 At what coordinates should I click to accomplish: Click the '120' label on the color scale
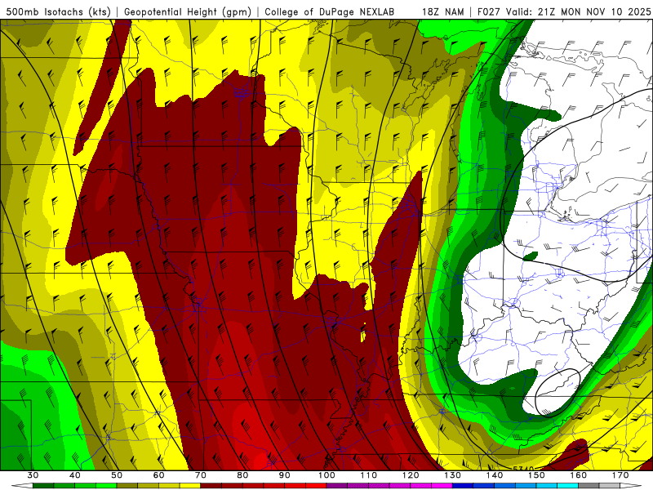(x=411, y=475)
